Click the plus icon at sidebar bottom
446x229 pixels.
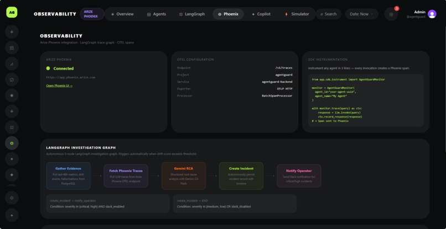tap(12, 215)
